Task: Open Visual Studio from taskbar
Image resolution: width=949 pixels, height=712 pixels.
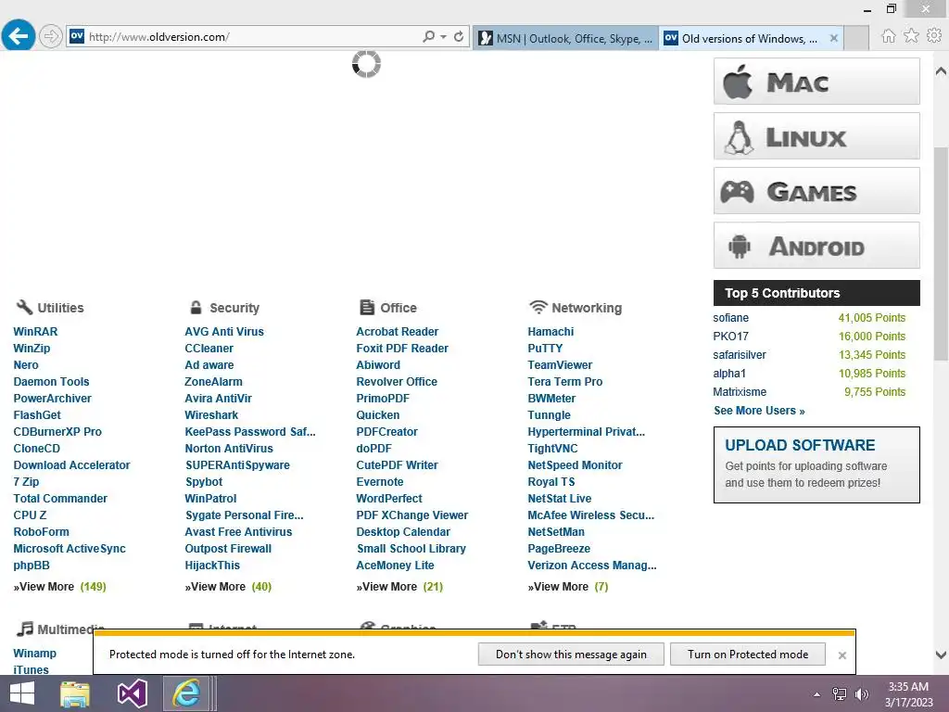Action: 132,693
